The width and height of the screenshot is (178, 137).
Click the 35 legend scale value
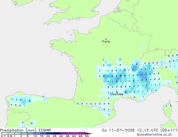(x=67, y=136)
